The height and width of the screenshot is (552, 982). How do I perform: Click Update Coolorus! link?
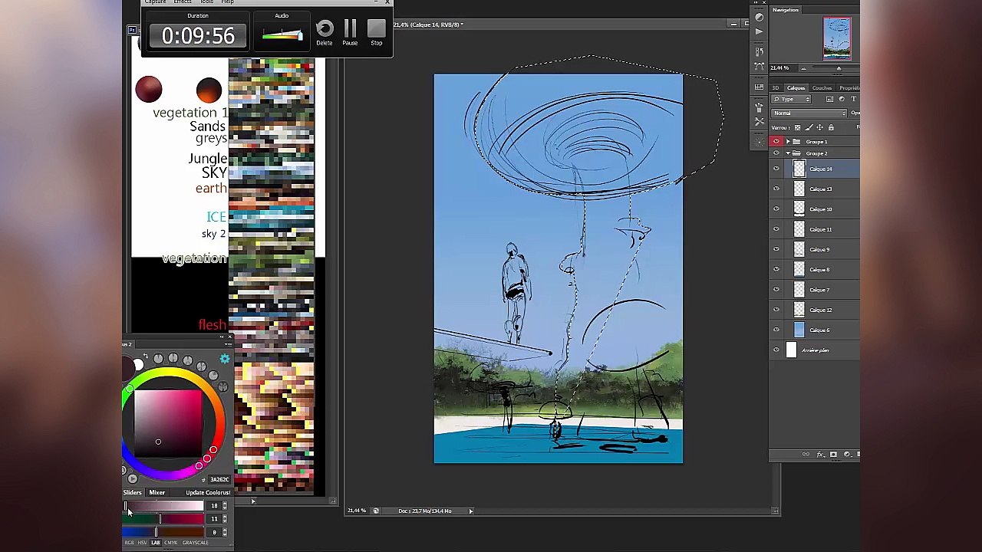(208, 493)
